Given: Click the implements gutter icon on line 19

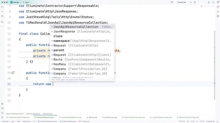Looking at the screenshot, I should point(13,73).
